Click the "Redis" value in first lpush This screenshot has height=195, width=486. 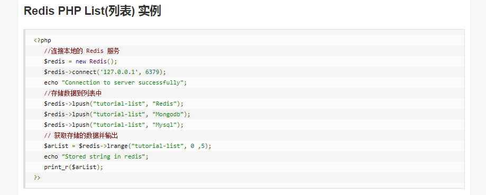coord(164,104)
